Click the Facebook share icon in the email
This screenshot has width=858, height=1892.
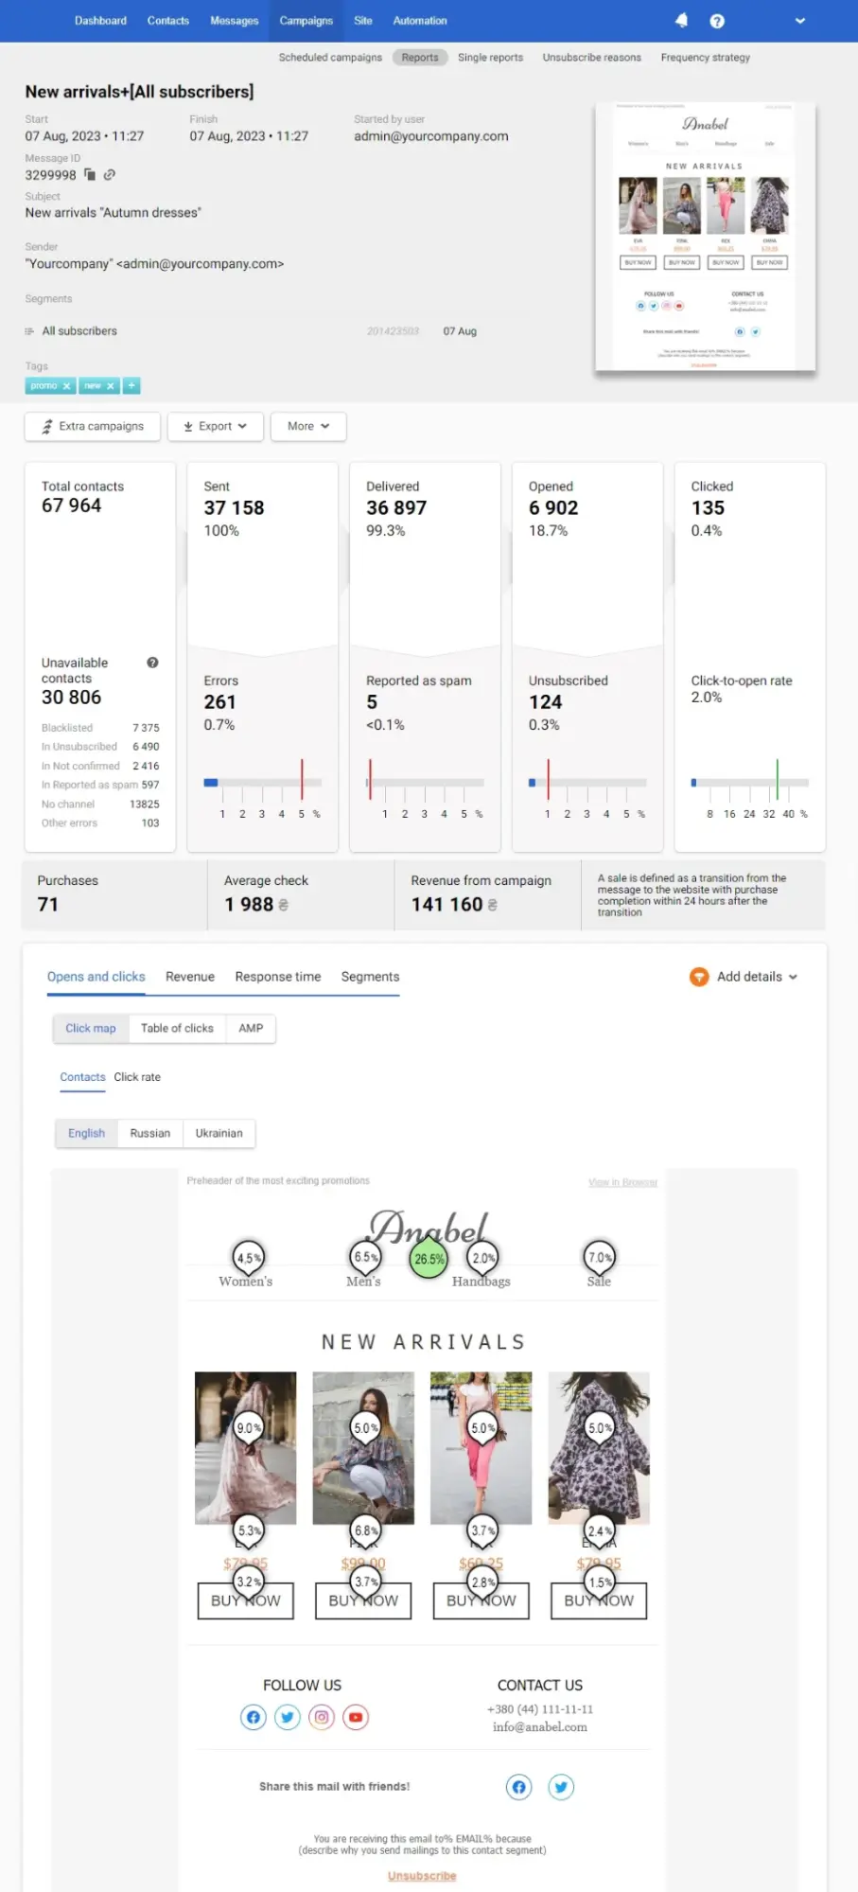point(518,1787)
